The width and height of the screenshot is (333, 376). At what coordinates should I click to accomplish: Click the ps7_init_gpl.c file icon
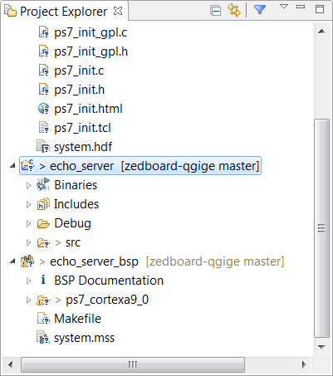44,32
